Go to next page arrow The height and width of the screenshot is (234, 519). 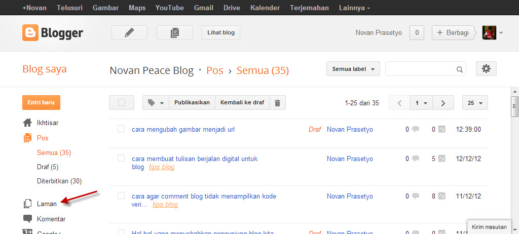pyautogui.click(x=443, y=103)
